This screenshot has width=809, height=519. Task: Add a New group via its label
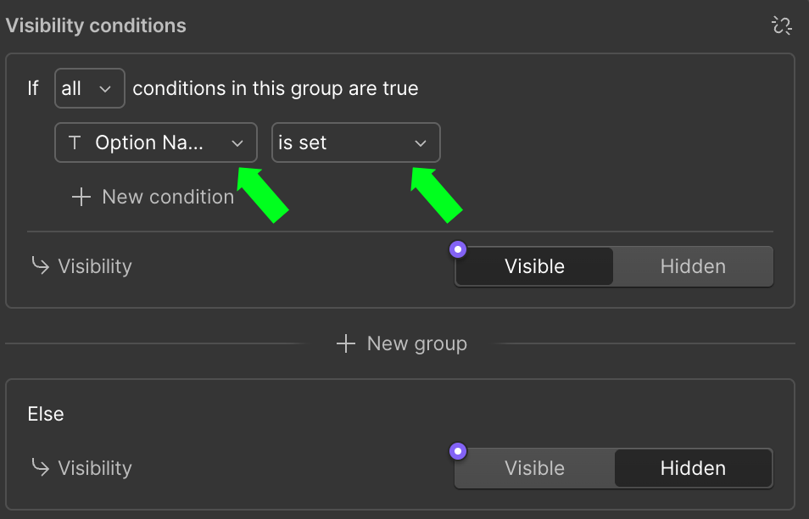point(416,343)
